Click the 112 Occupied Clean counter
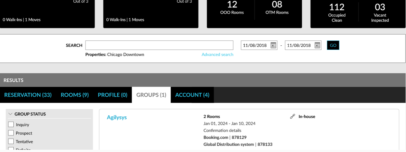 click(336, 12)
